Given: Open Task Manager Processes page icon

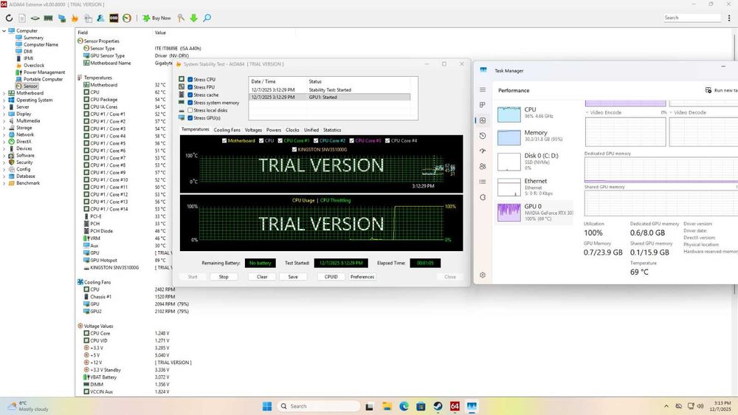Looking at the screenshot, I should point(483,105).
